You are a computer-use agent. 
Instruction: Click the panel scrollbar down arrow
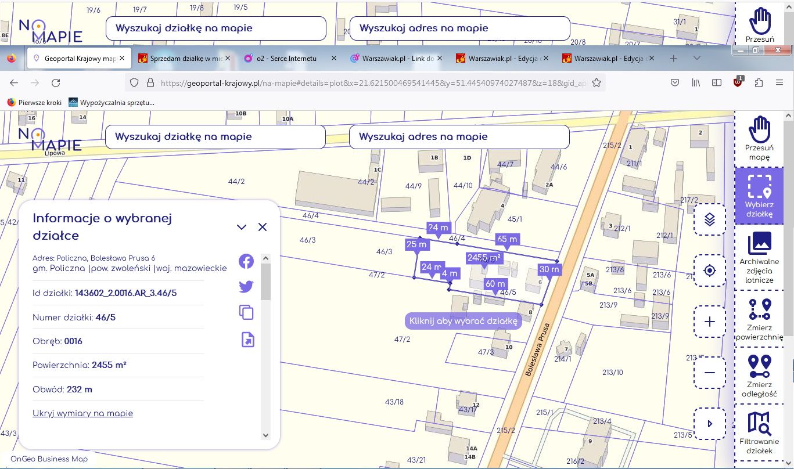265,435
